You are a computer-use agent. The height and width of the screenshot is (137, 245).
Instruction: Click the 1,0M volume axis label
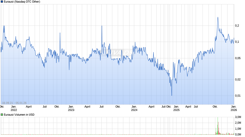coord(238,129)
